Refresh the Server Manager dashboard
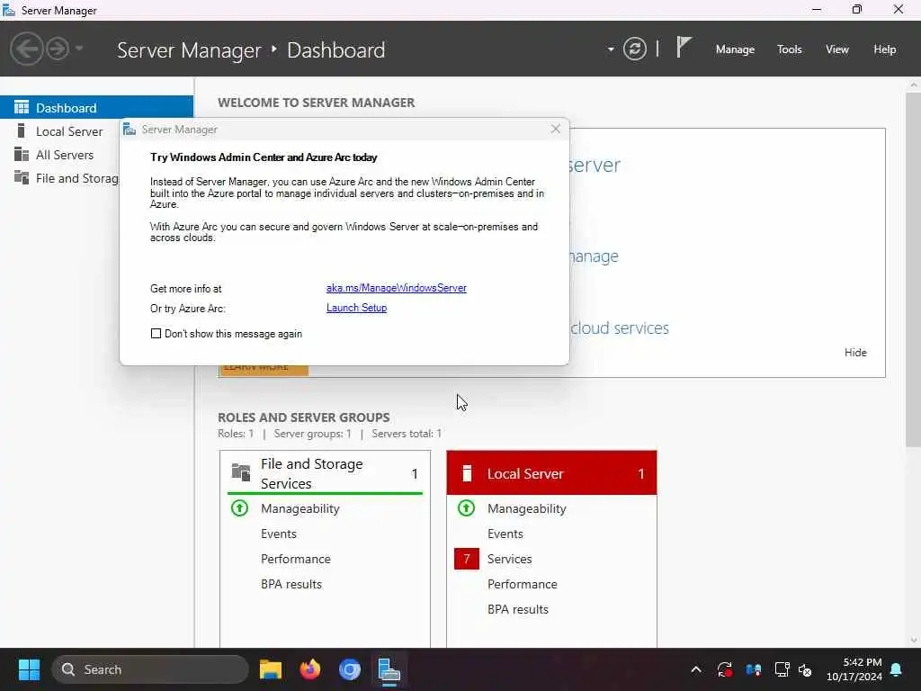The width and height of the screenshot is (921, 691). click(x=635, y=49)
